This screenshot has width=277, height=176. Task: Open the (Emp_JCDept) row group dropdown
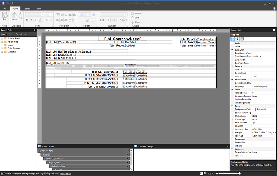(128, 151)
